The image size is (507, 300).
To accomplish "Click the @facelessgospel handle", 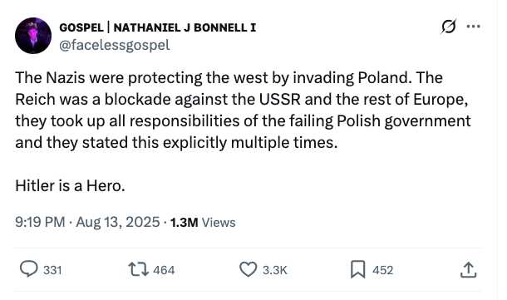I will click(x=115, y=45).
